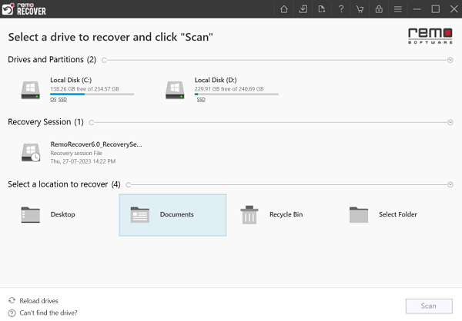The image size is (462, 321).
Task: Refresh the Recovery Session list spinner
Action: click(x=92, y=122)
